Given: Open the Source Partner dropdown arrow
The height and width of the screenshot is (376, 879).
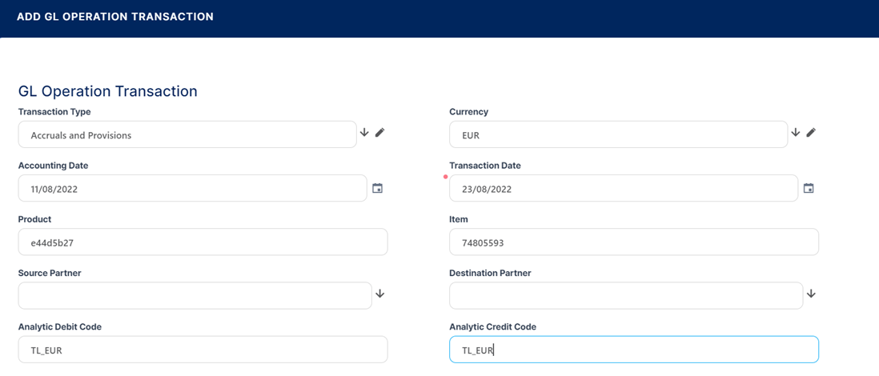Looking at the screenshot, I should 380,294.
